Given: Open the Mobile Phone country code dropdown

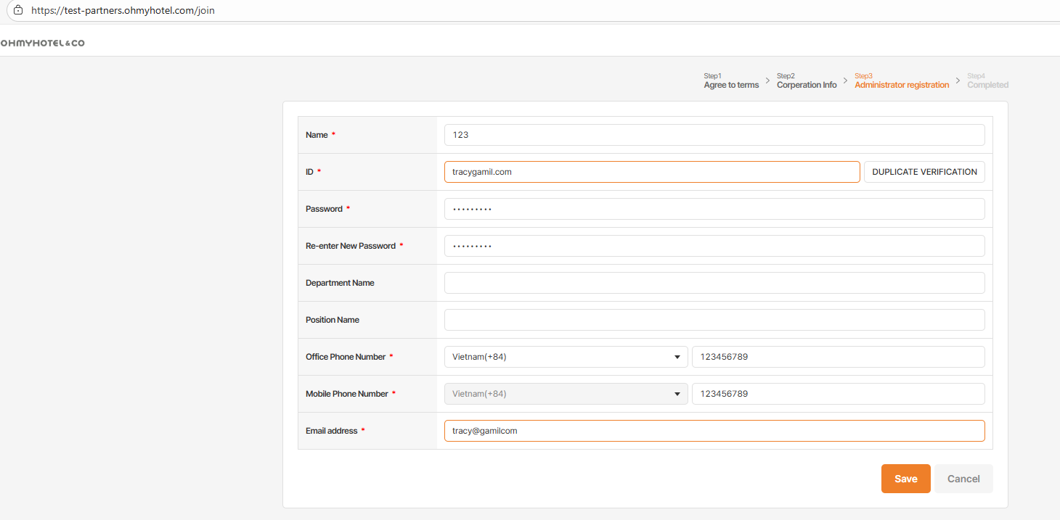Looking at the screenshot, I should pos(566,394).
